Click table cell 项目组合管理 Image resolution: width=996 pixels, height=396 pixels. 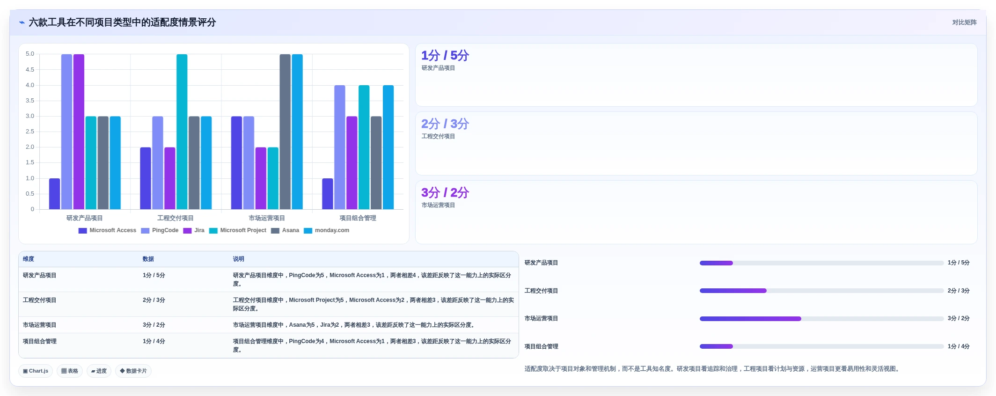pyautogui.click(x=40, y=342)
